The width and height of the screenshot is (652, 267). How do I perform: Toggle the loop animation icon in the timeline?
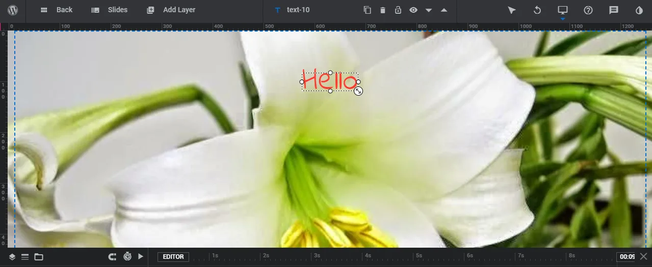pyautogui.click(x=113, y=257)
